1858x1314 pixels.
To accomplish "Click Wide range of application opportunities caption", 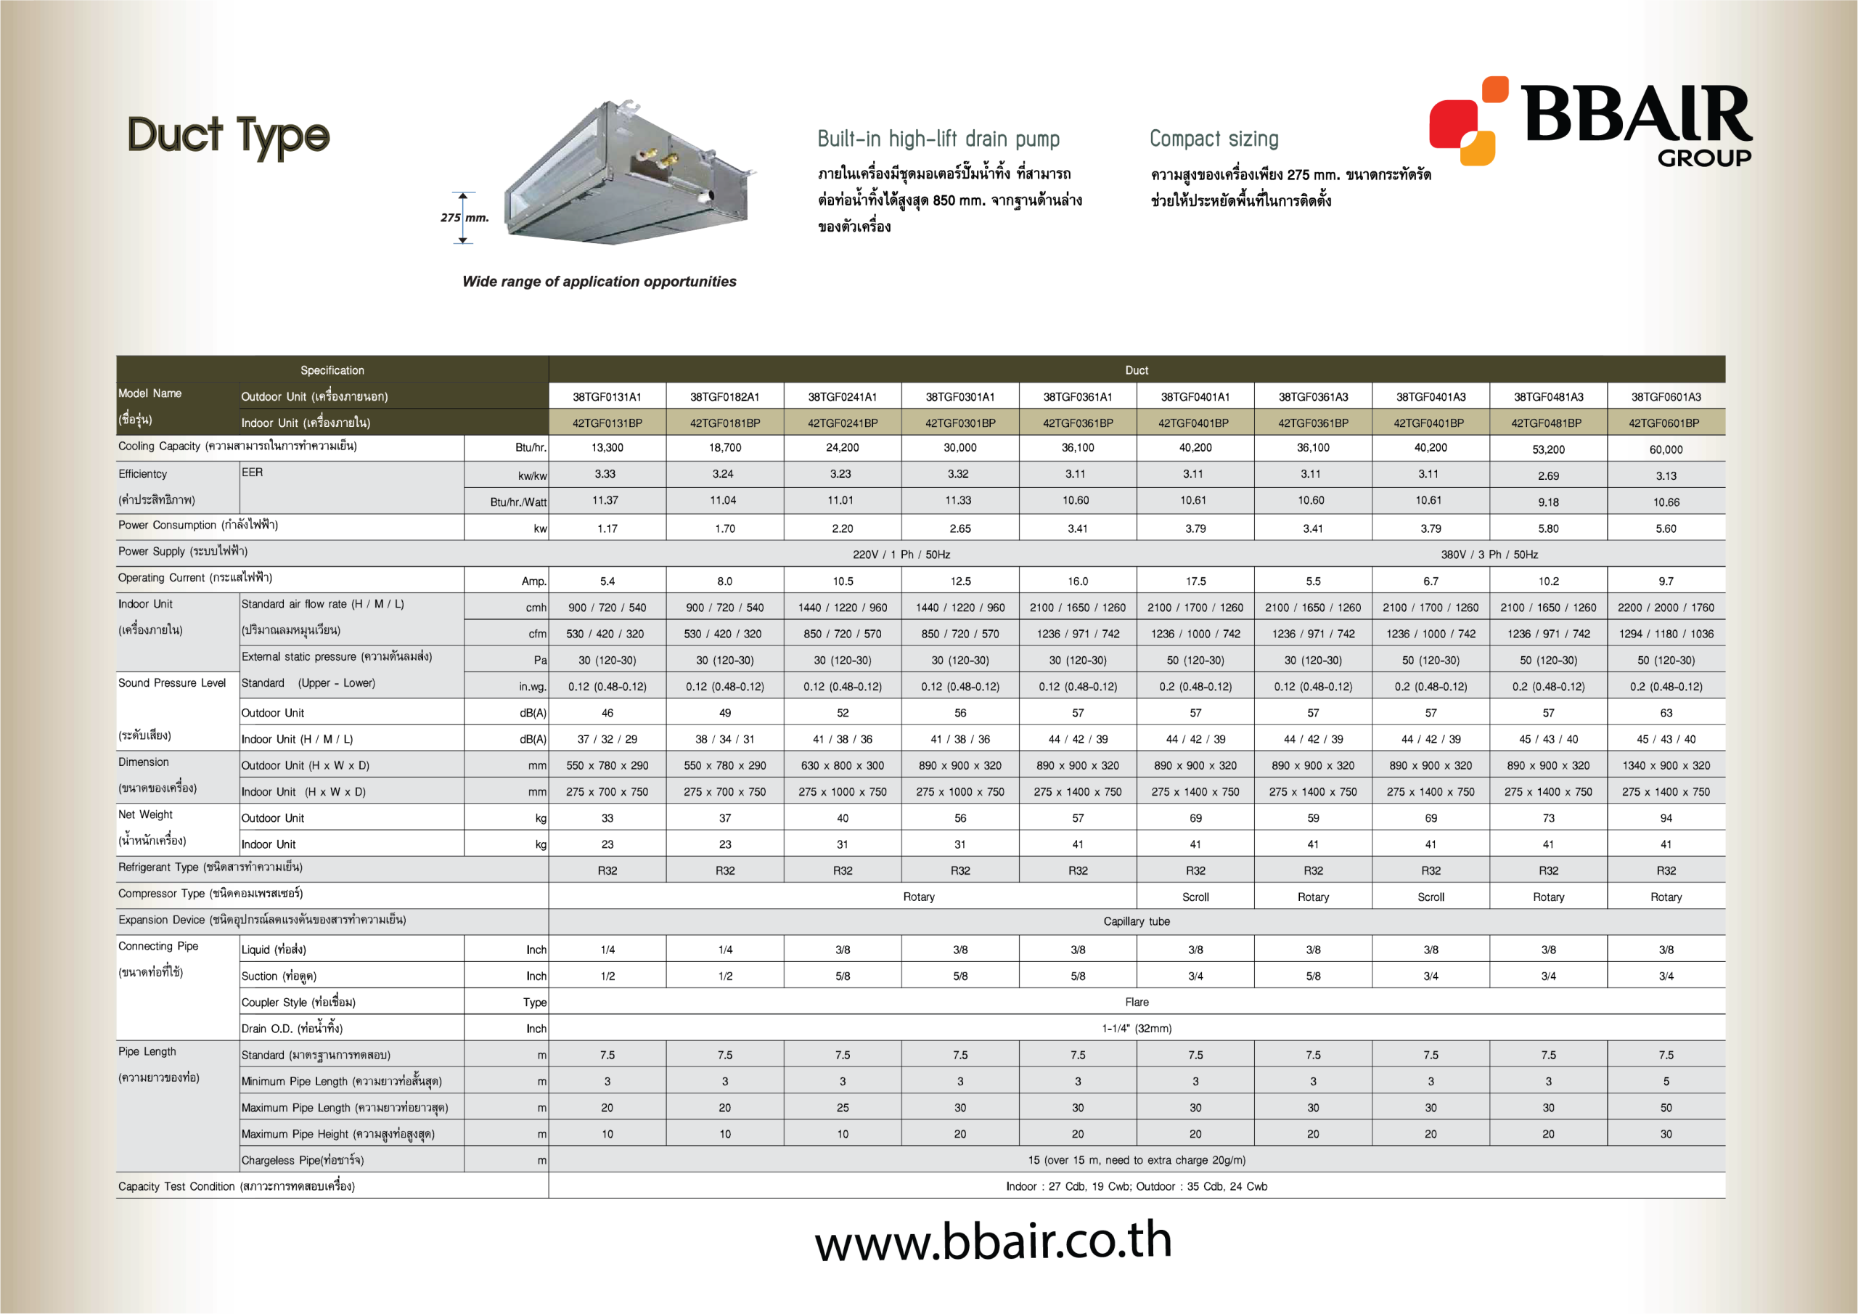I will [x=599, y=282].
